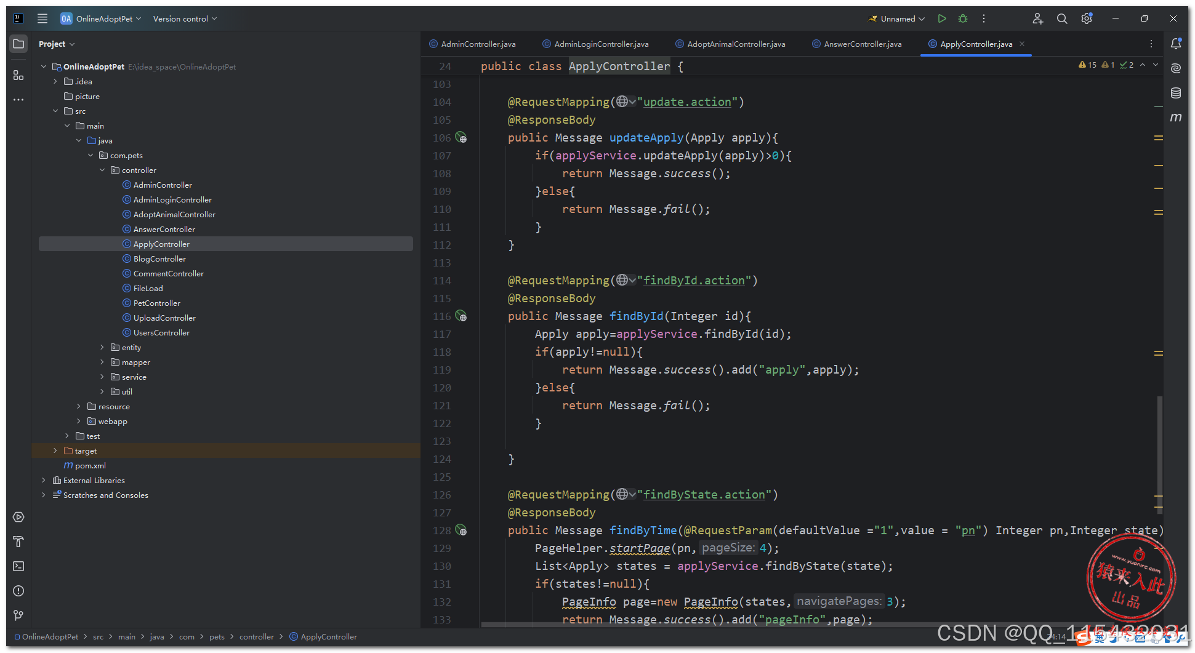Run the Unnamed configuration

coord(942,18)
